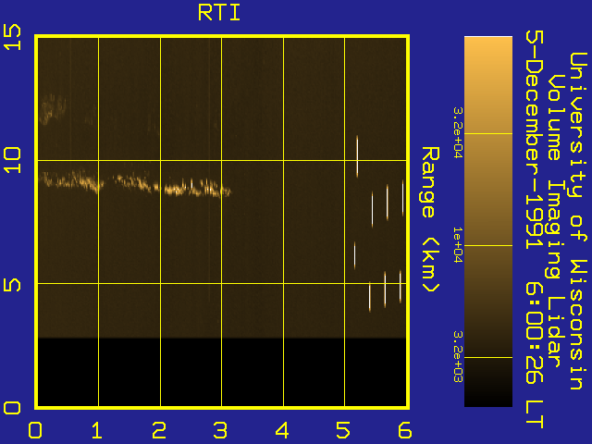Click the range axis label 15
Image resolution: width=592 pixels, height=444 pixels.
[x=12, y=37]
